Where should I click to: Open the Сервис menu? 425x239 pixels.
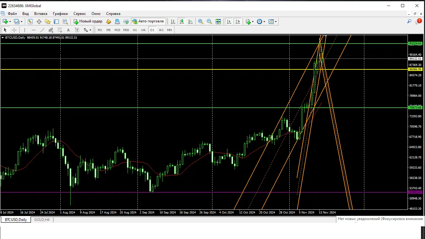point(80,14)
